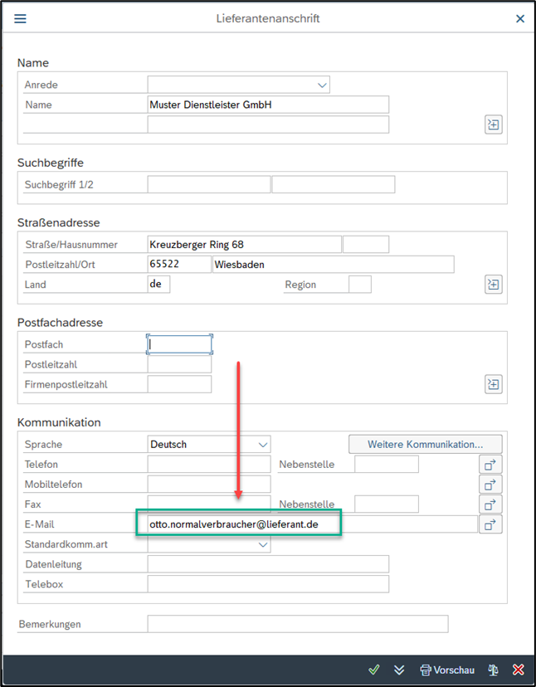Close the Lieferantenanschrift dialog window

[520, 18]
